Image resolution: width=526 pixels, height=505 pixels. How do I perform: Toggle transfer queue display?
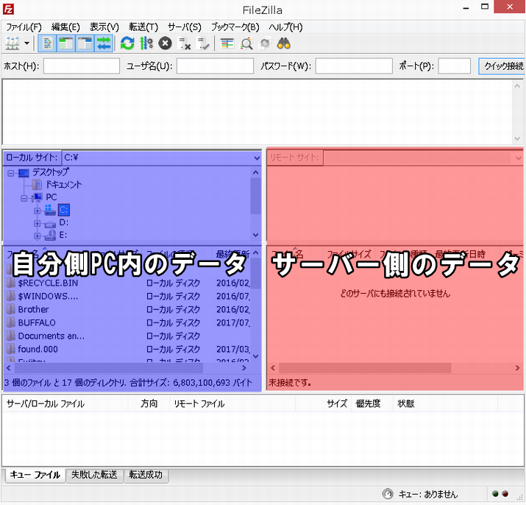104,43
